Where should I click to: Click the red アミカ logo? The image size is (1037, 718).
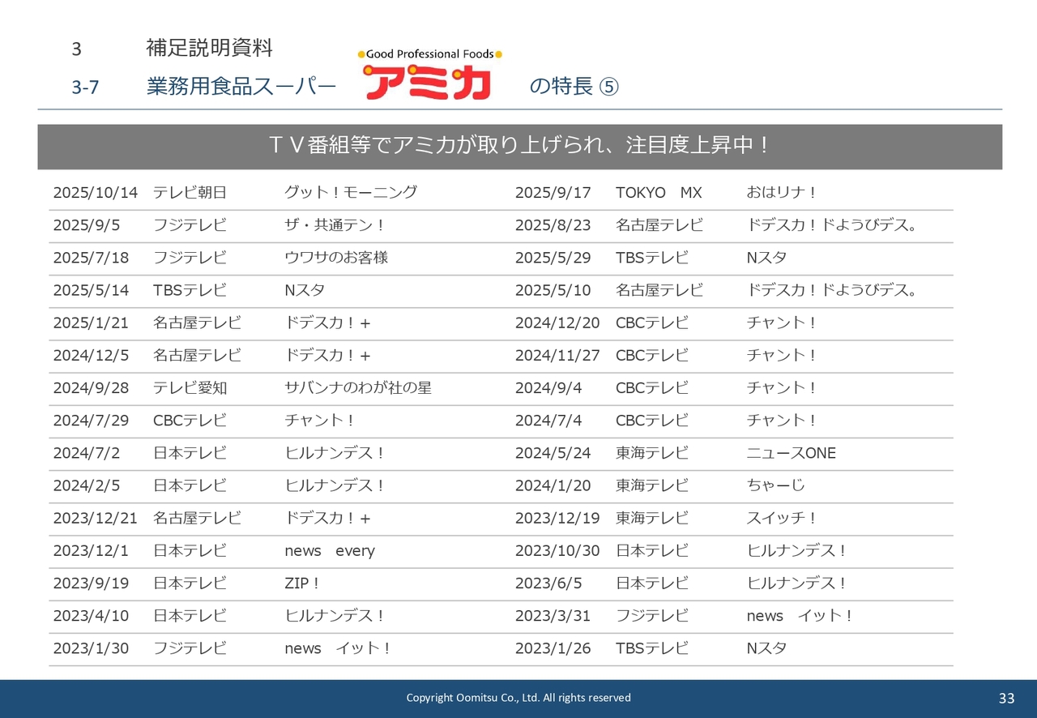tap(428, 82)
